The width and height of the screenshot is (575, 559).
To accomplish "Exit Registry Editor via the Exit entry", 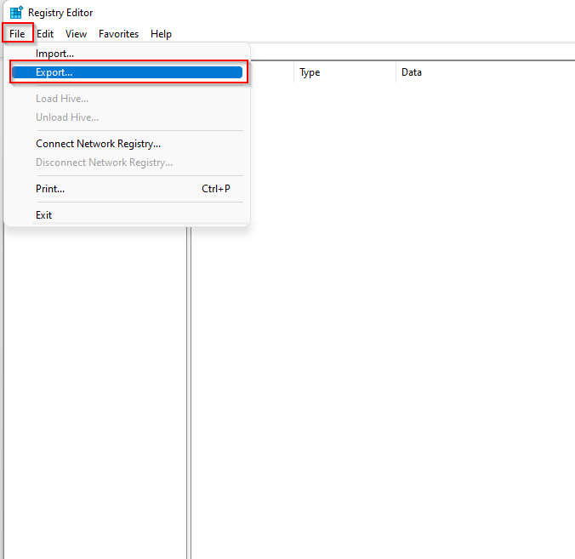I will tap(44, 215).
